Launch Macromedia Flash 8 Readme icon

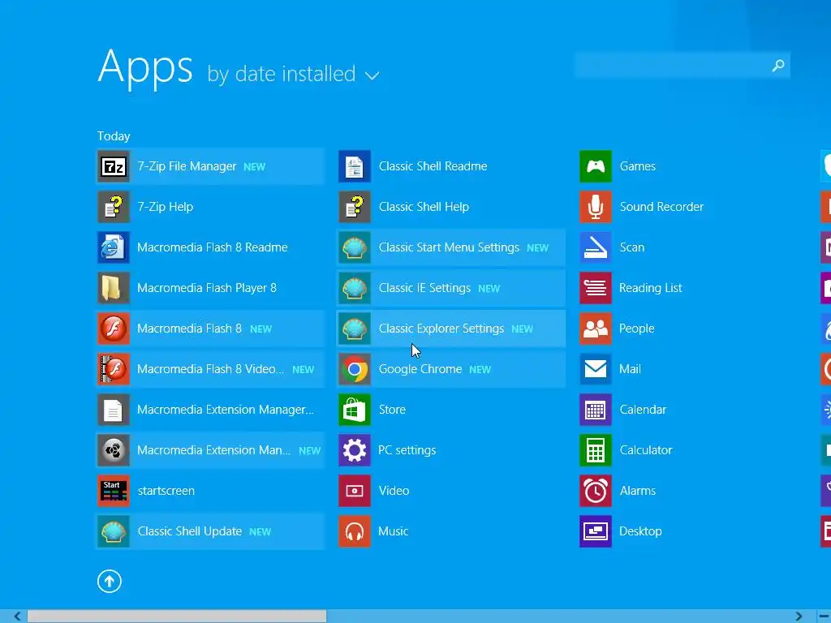pos(114,247)
